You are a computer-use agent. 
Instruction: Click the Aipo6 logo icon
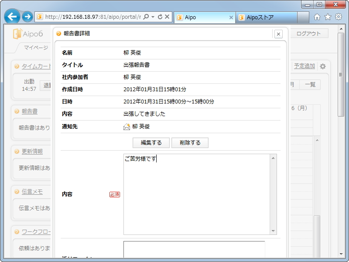tap(17, 33)
